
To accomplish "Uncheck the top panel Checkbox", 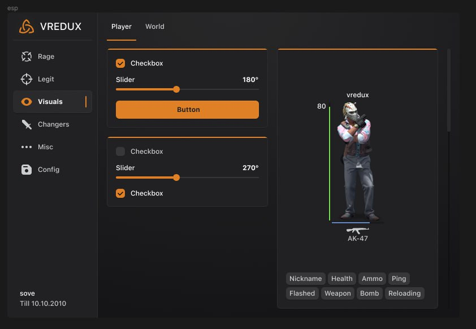I will click(120, 63).
